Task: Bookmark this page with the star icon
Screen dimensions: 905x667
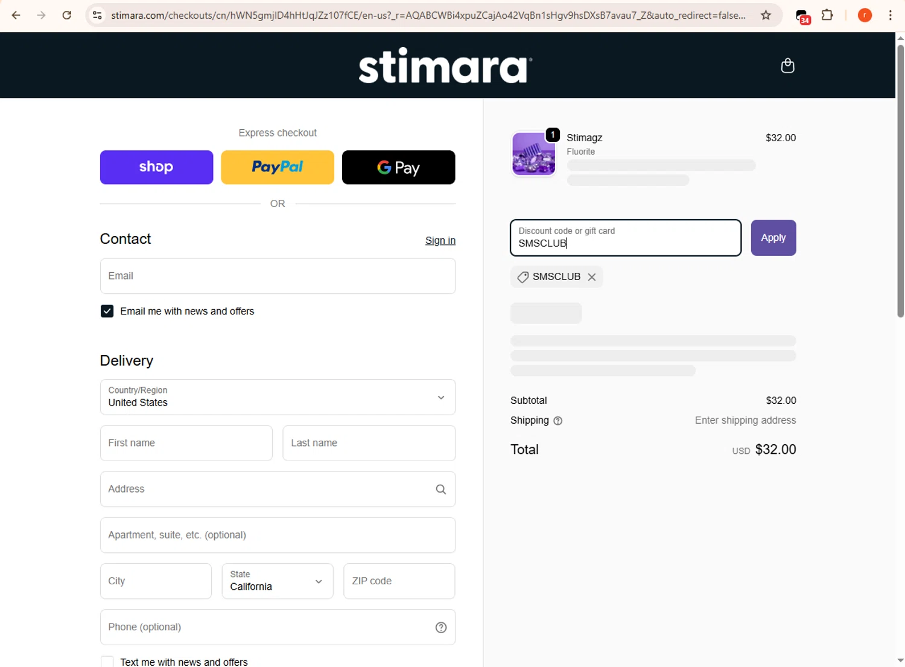Action: pyautogui.click(x=766, y=15)
